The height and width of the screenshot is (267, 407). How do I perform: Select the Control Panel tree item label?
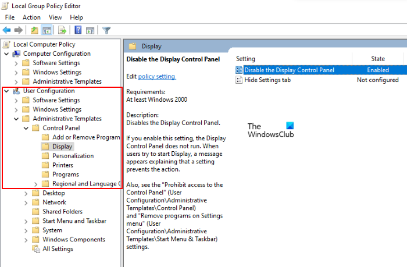point(61,128)
